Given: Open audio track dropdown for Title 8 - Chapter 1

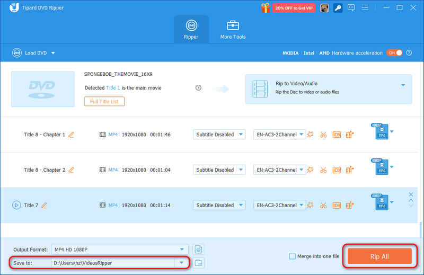Looking at the screenshot, I should click(x=279, y=135).
